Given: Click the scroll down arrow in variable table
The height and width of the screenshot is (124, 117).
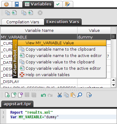Looking at the screenshot, I should click(x=113, y=85).
